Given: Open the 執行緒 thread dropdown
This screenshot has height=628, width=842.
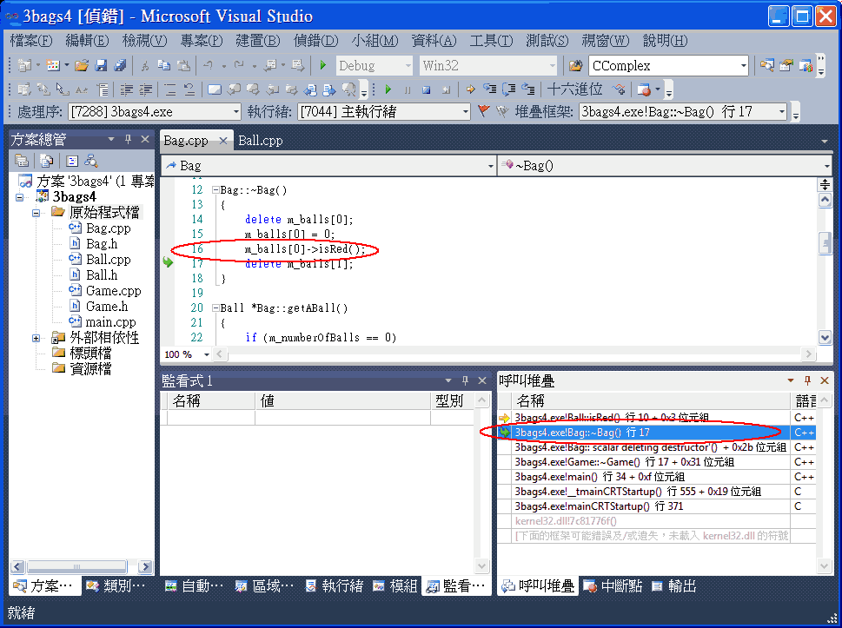Looking at the screenshot, I should (465, 112).
